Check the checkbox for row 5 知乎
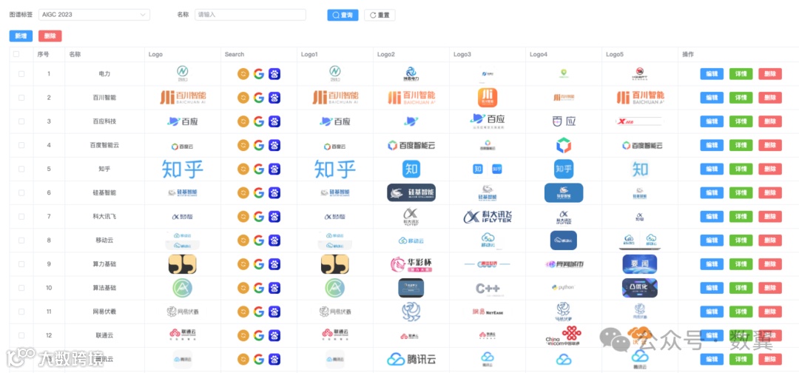 [x=21, y=169]
